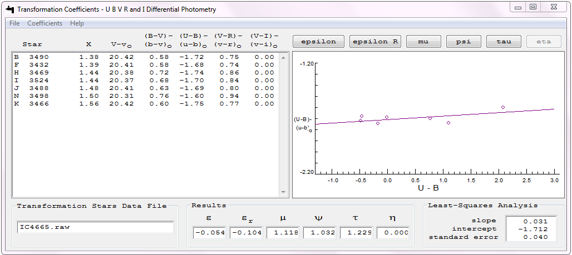The image size is (572, 255).
Task: Click the Star column header
Action: (32, 45)
